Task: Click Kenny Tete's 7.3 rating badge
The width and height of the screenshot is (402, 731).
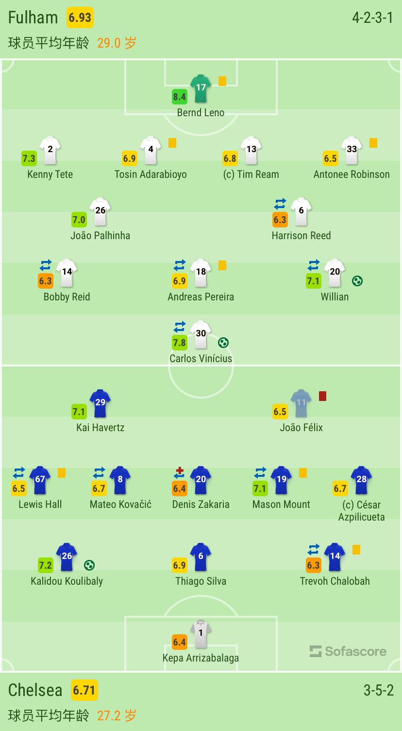Action: click(29, 158)
